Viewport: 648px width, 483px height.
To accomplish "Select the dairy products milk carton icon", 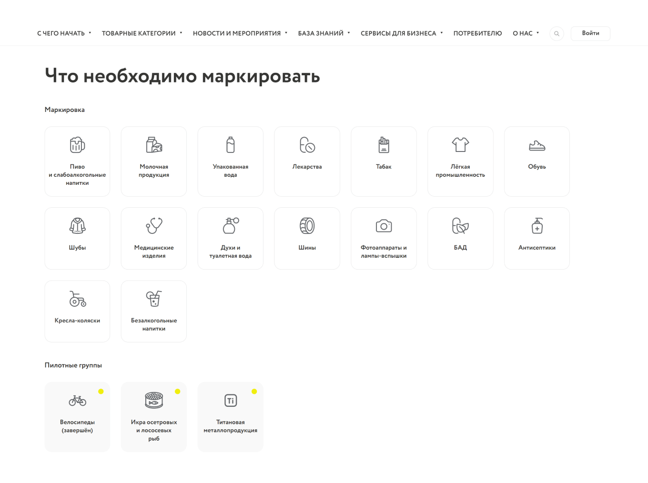I will coord(154,145).
